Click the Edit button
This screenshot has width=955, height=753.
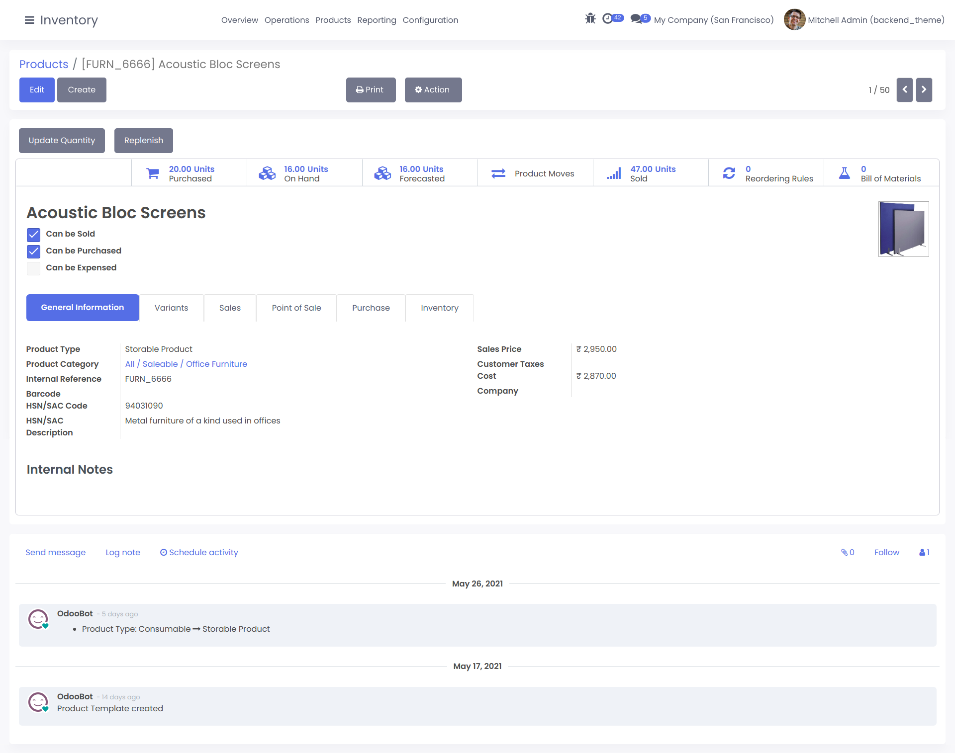37,90
